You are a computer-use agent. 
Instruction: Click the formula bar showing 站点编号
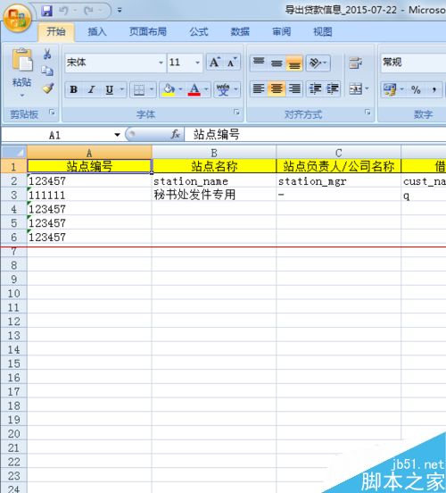click(x=316, y=135)
